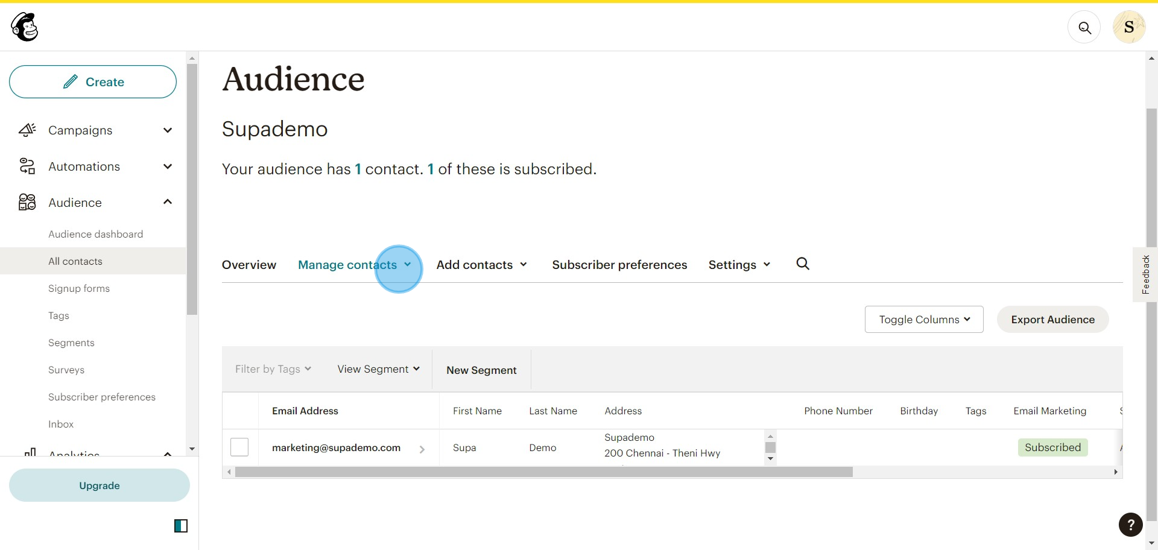Open Tags in the sidebar
This screenshot has height=550, width=1158.
(x=59, y=315)
